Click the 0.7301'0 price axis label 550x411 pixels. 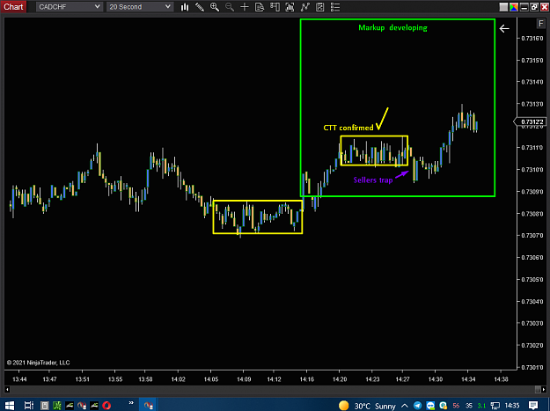point(532,368)
